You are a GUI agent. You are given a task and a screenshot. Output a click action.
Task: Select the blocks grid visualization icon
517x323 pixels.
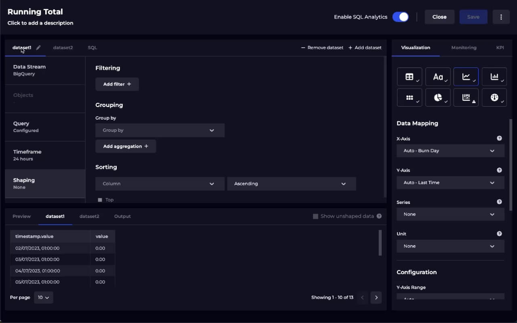click(x=410, y=98)
